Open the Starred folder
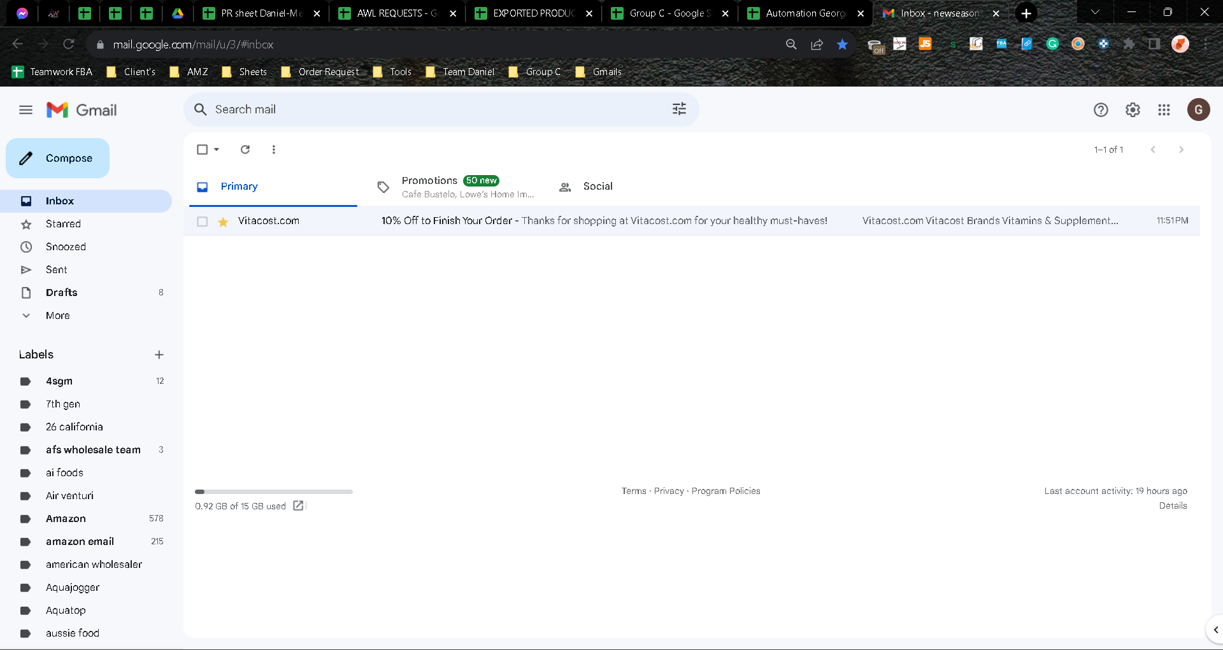Image resolution: width=1223 pixels, height=650 pixels. pyautogui.click(x=86, y=224)
